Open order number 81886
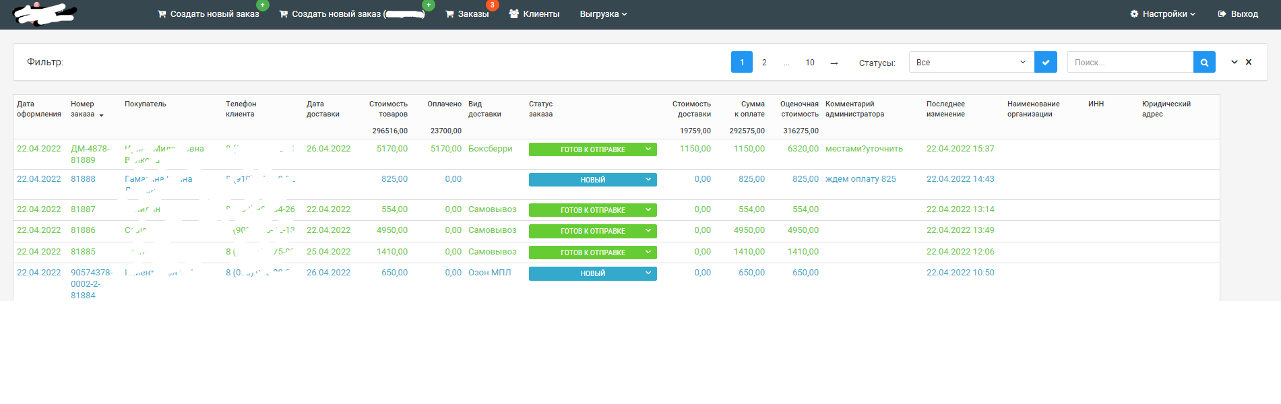 coord(83,230)
